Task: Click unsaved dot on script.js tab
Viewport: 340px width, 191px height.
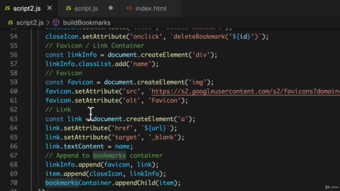Action: tap(110, 8)
